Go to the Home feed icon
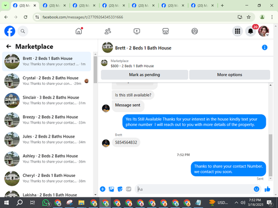Screen dimensions: 278x208 [79, 31]
